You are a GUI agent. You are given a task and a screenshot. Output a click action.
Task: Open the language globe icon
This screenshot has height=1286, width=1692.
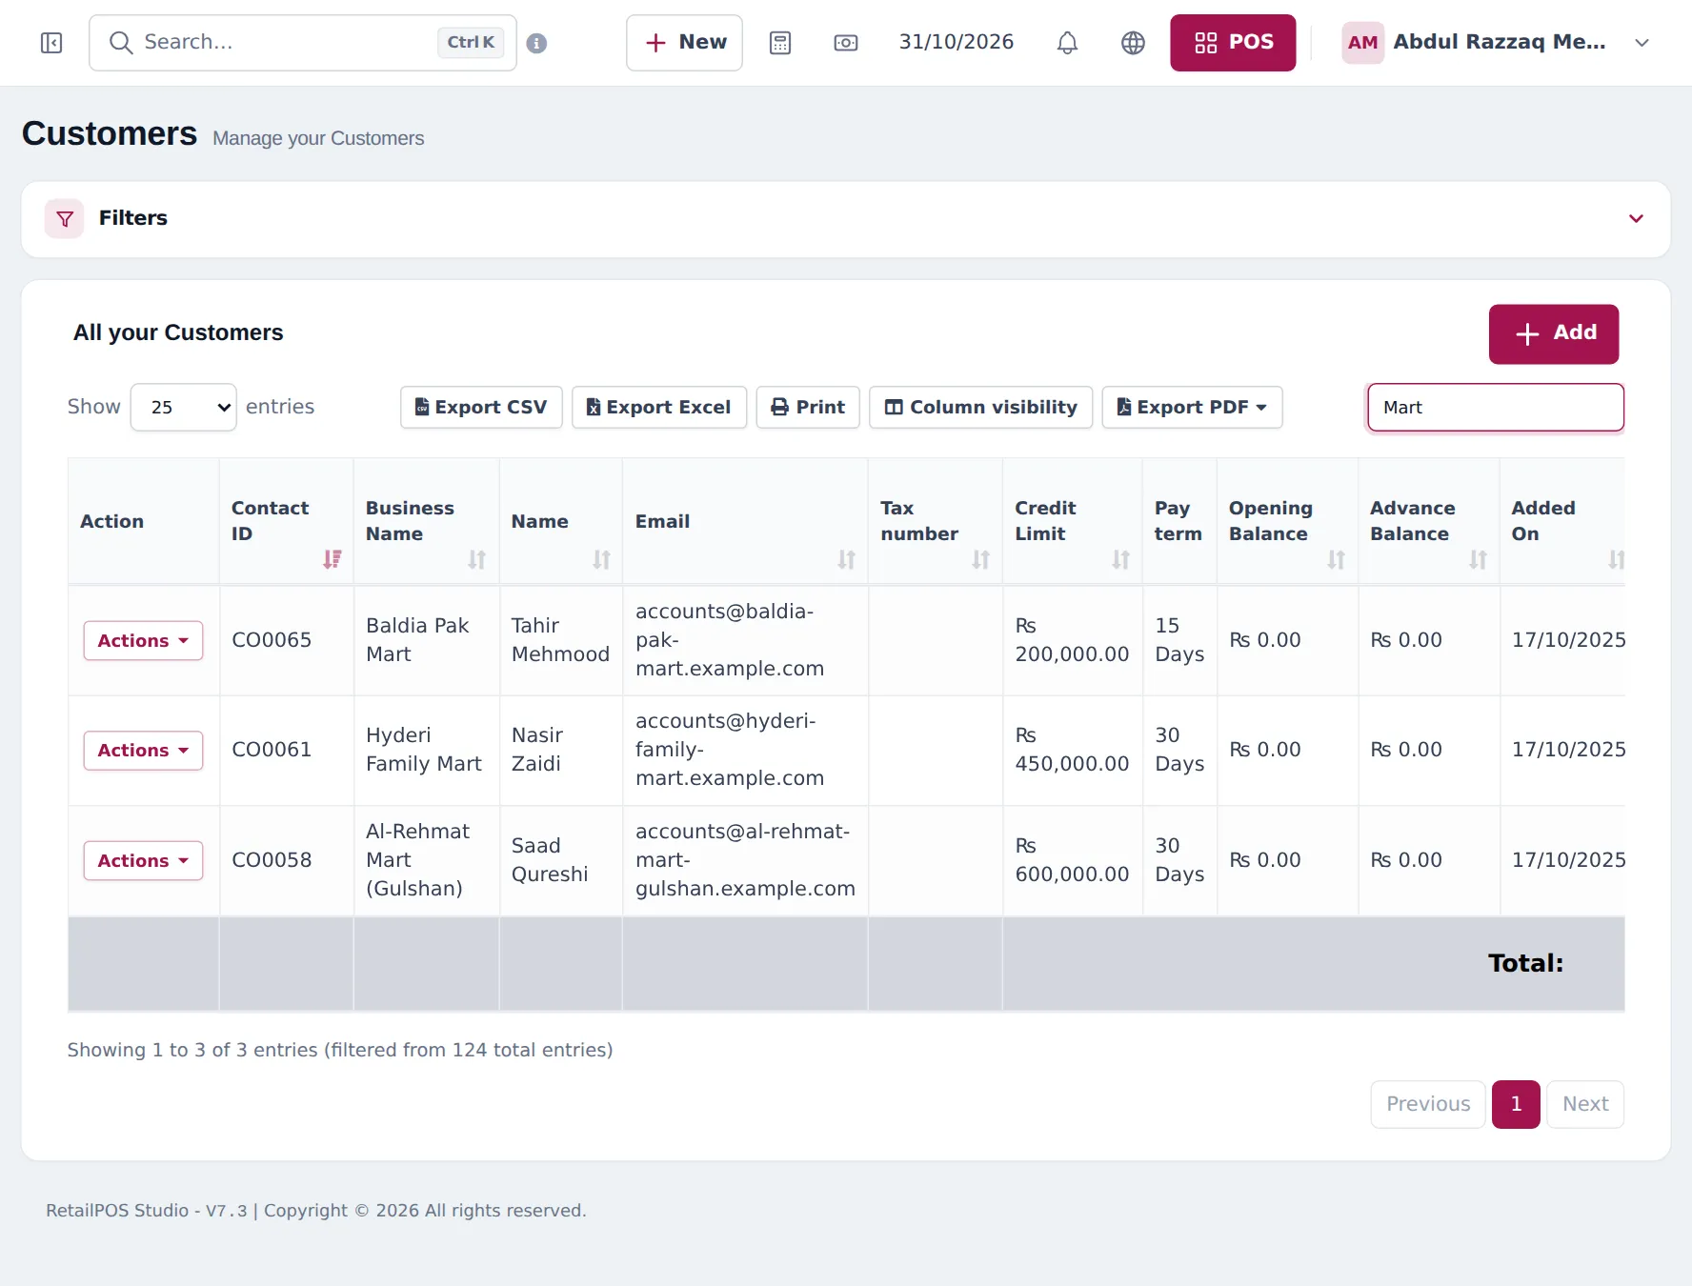coord(1133,43)
